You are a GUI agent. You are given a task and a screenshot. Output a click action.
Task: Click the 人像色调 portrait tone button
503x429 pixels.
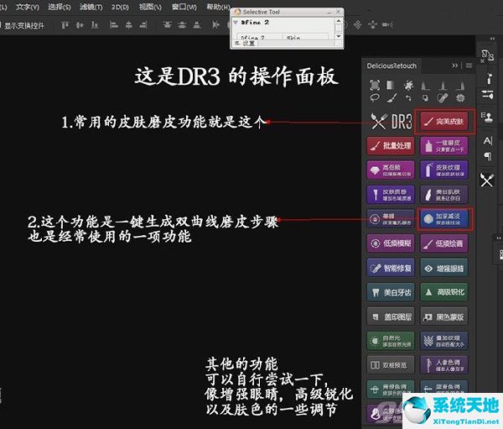point(444,365)
